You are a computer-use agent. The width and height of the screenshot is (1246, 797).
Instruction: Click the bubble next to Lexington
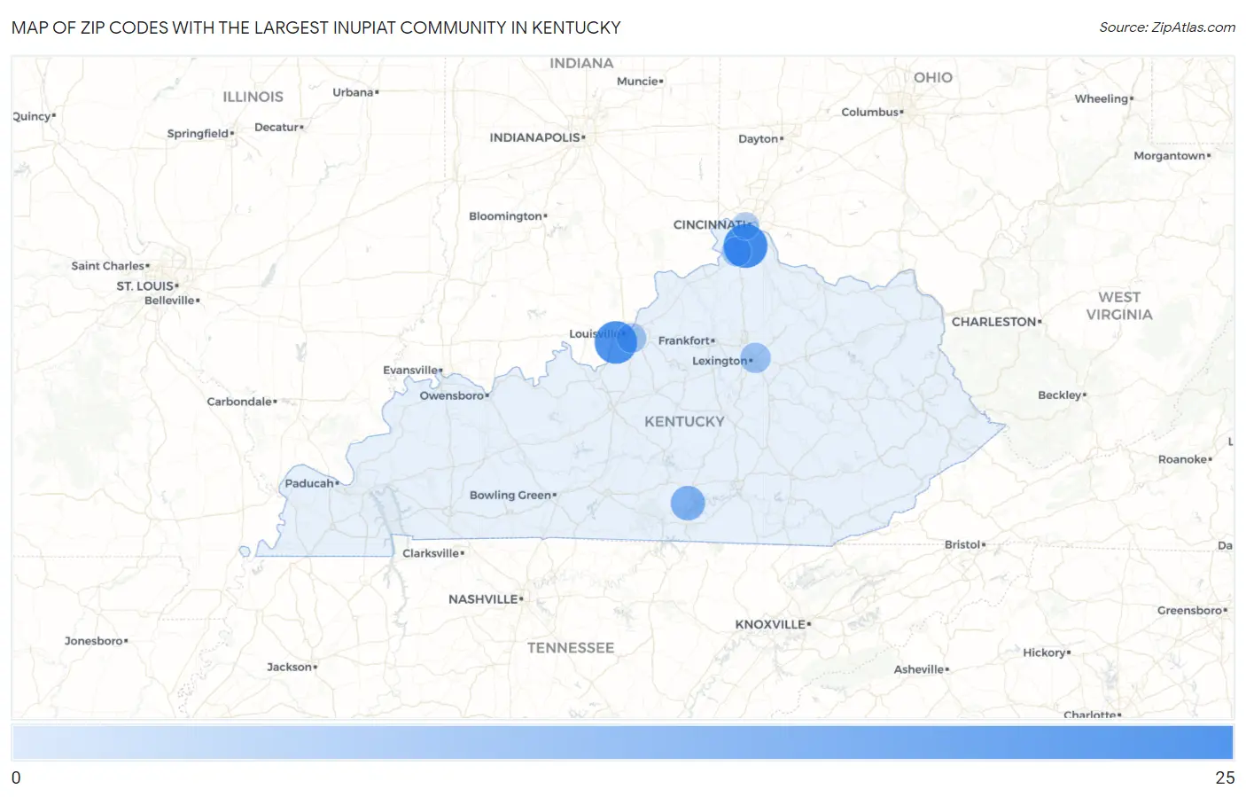coord(755,357)
